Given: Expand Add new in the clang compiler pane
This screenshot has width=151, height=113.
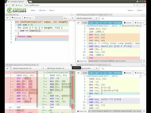Looking at the screenshot, I should click(x=139, y=23).
